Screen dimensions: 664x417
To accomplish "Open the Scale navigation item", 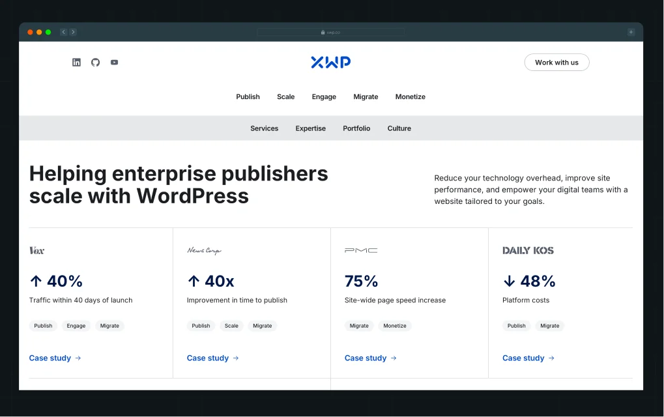I will [286, 96].
